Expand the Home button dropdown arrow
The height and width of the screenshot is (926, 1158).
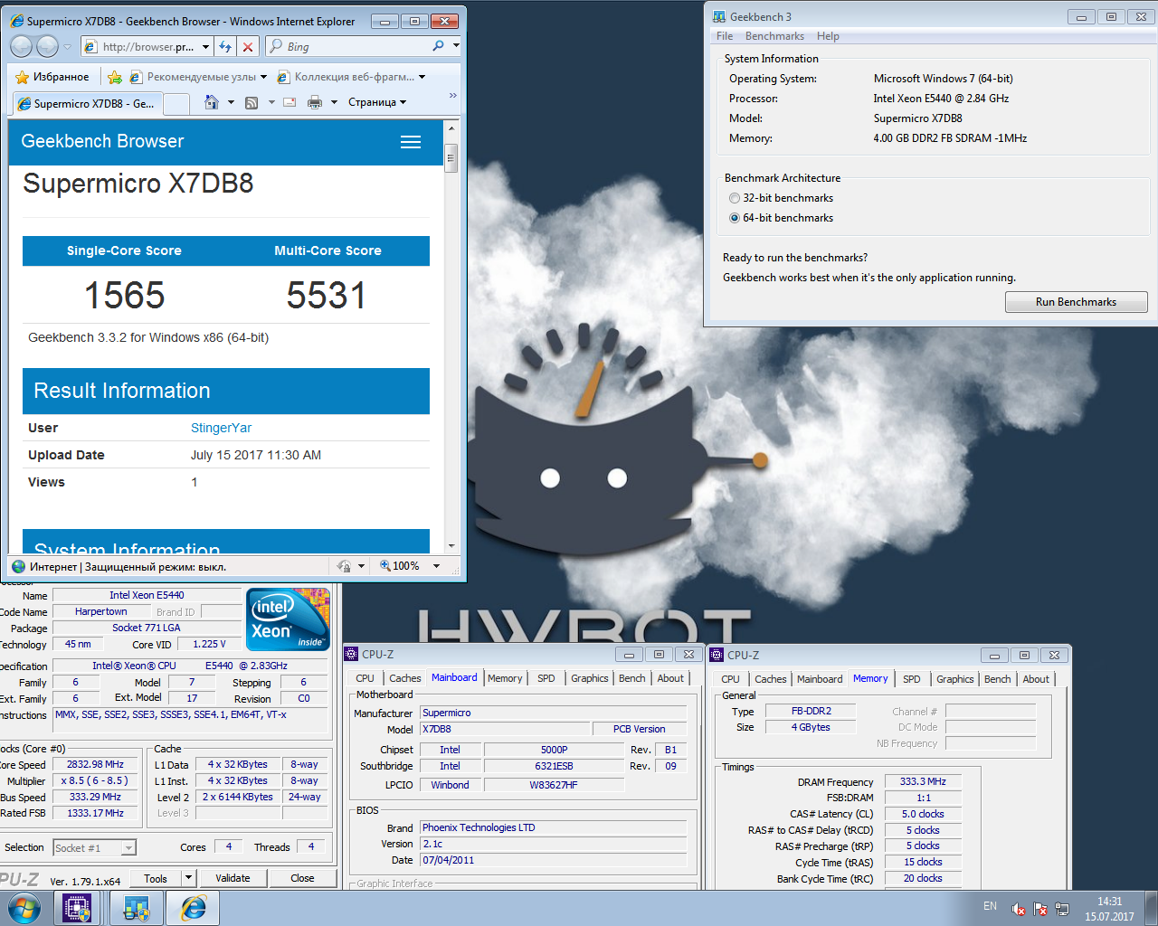pos(231,102)
